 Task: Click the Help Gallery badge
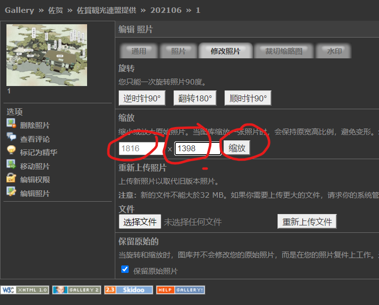pos(181,290)
